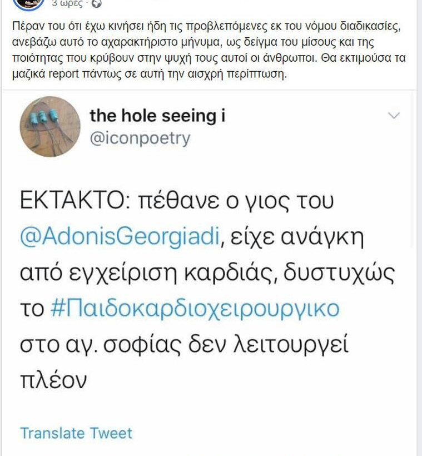
Task: Open 'the hole seeing i' display name
Action: click(x=157, y=116)
